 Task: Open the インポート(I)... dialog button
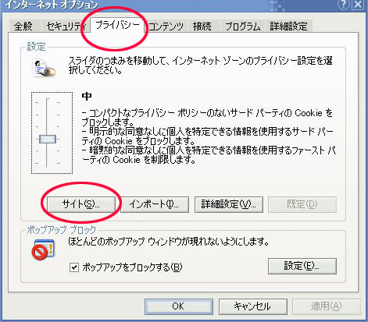click(x=155, y=204)
